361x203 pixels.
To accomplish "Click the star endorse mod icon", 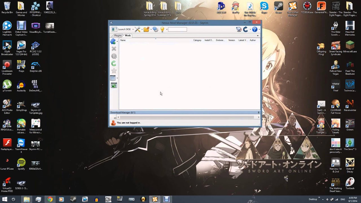I will point(114,71).
